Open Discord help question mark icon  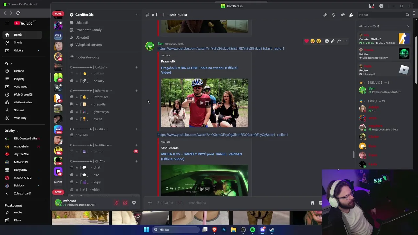point(381,6)
